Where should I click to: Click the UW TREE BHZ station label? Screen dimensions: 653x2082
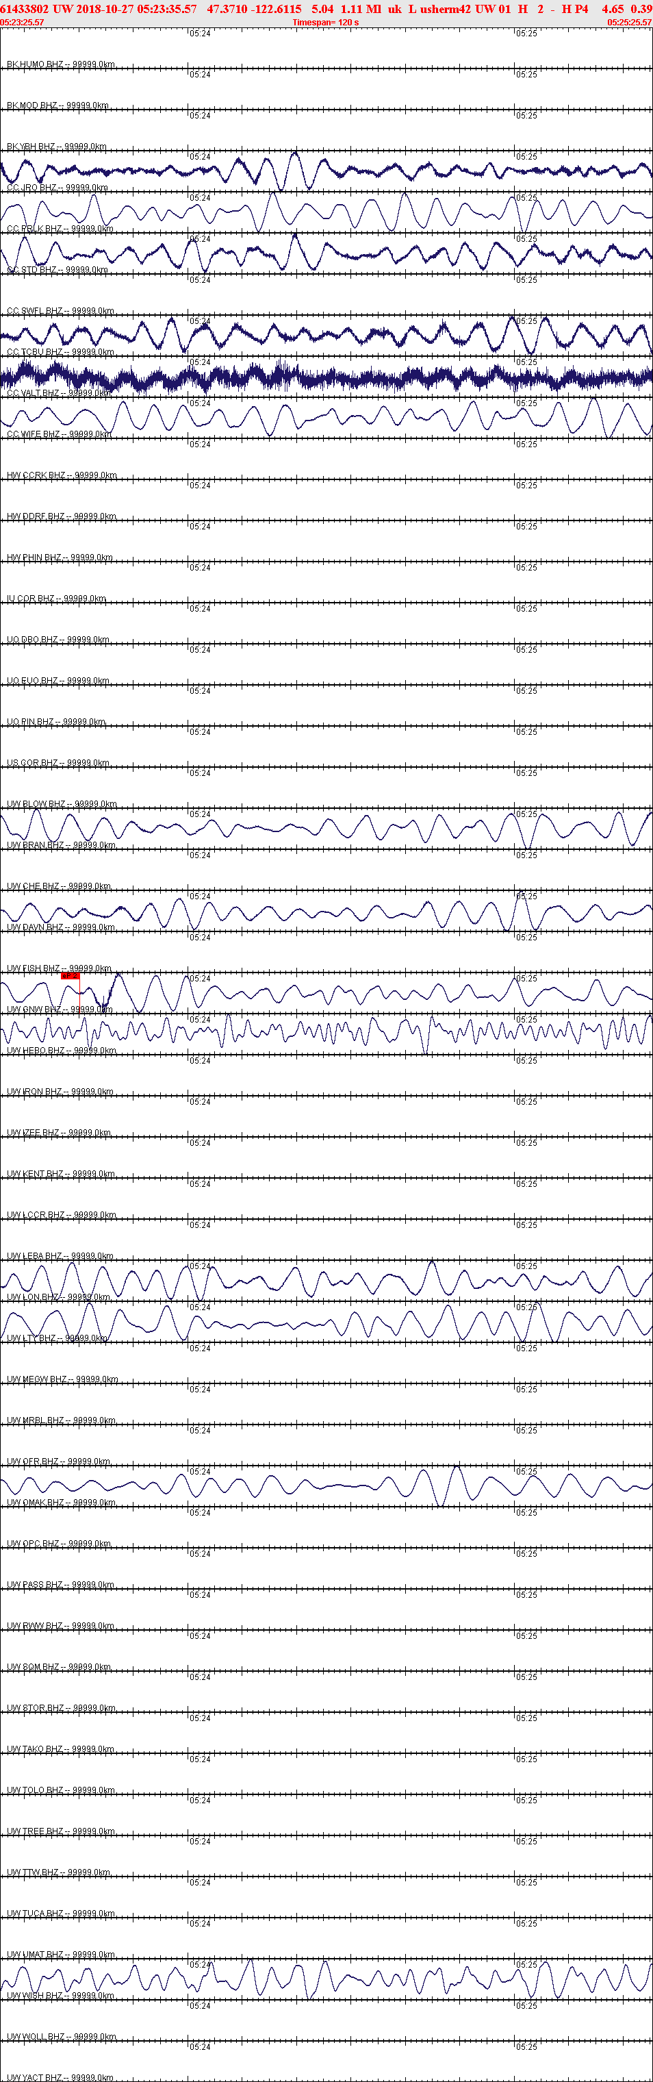tap(61, 1831)
